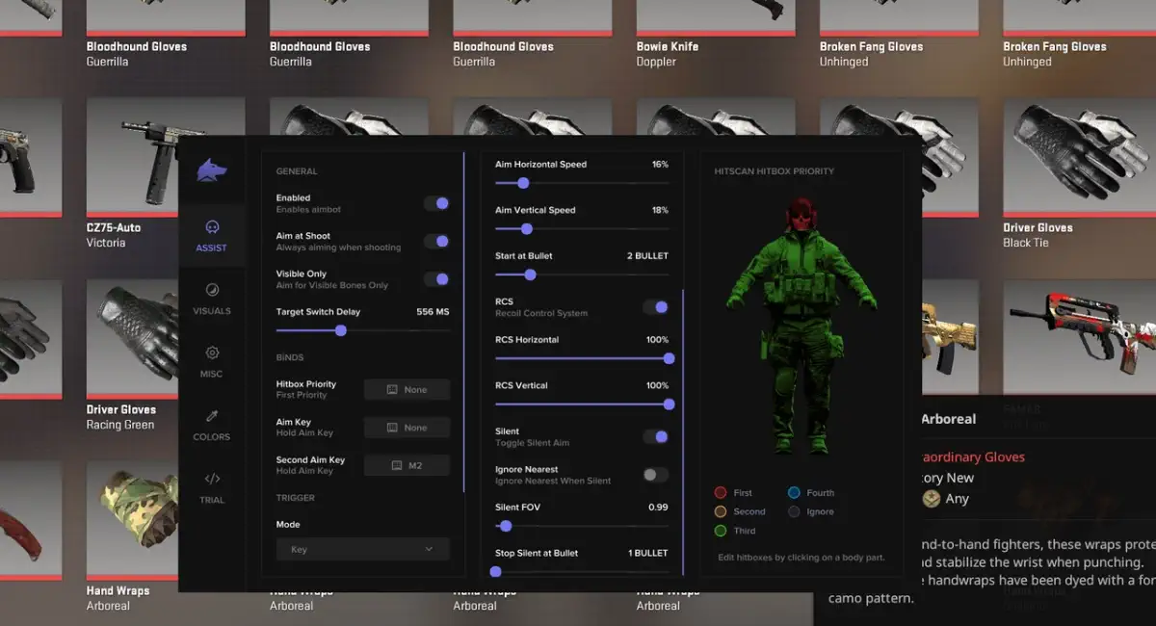Adjust the Aim Vertical Speed slider
1156x626 pixels.
(582, 229)
